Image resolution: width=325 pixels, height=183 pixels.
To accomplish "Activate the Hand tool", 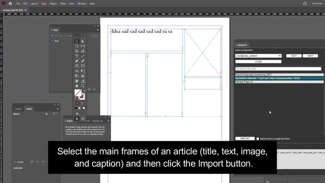I will point(77,86).
